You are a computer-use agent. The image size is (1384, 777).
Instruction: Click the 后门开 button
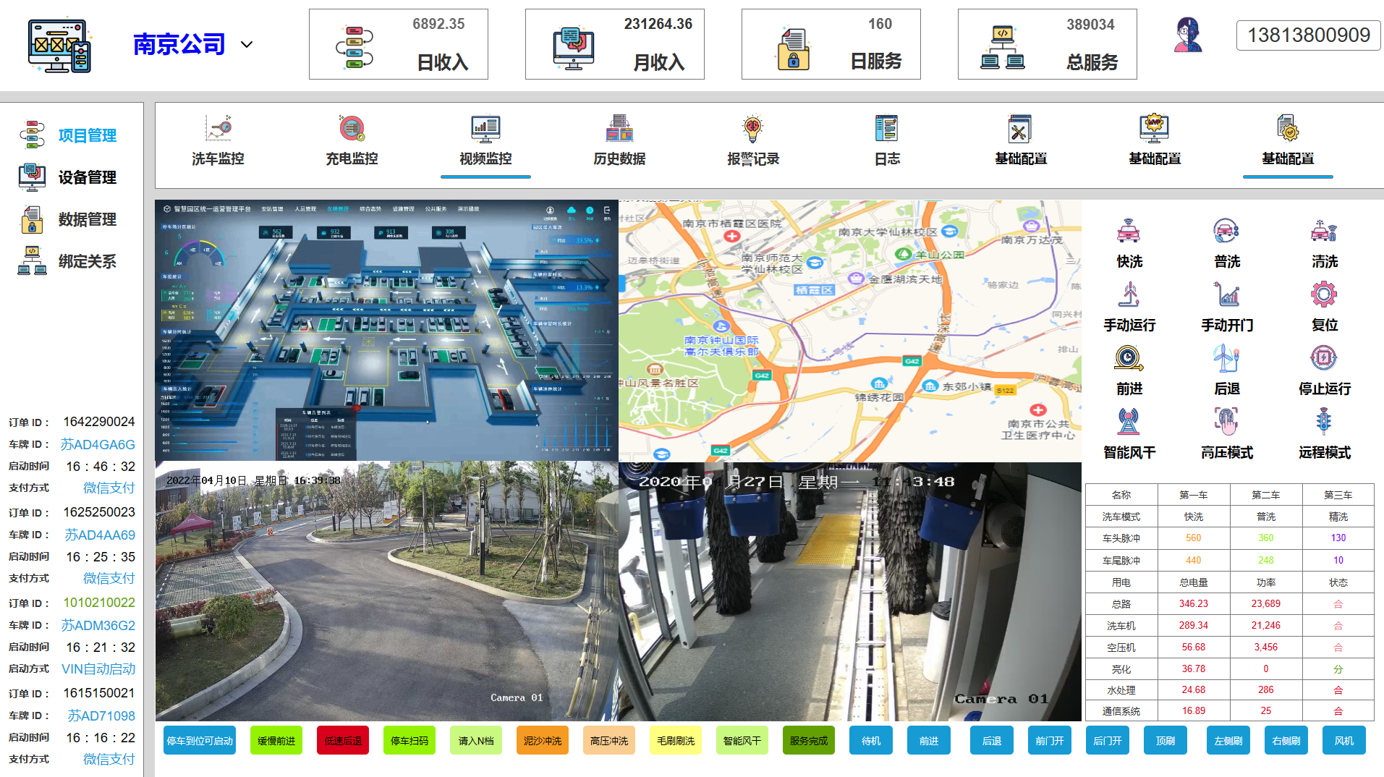1108,741
